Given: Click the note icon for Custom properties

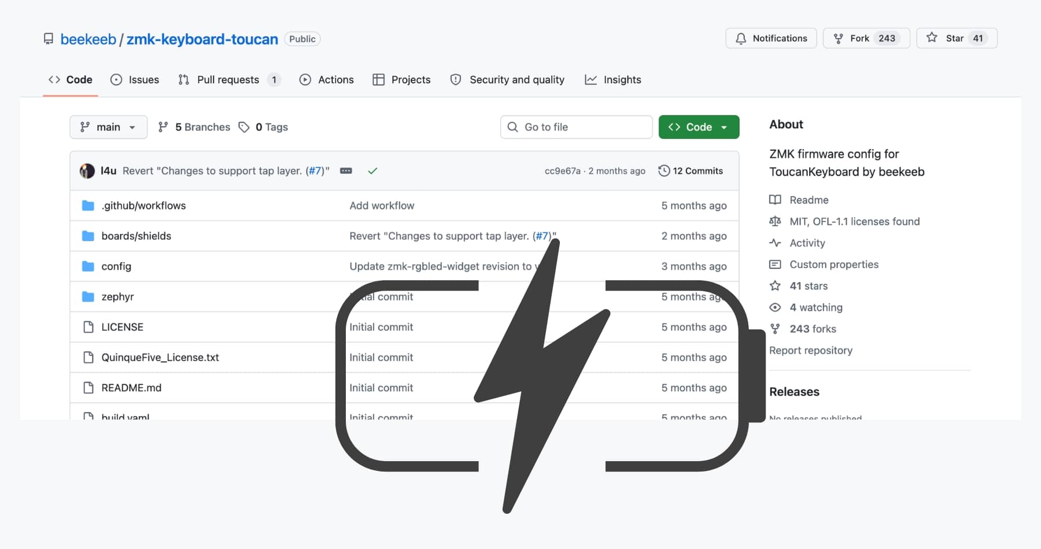Looking at the screenshot, I should 775,265.
